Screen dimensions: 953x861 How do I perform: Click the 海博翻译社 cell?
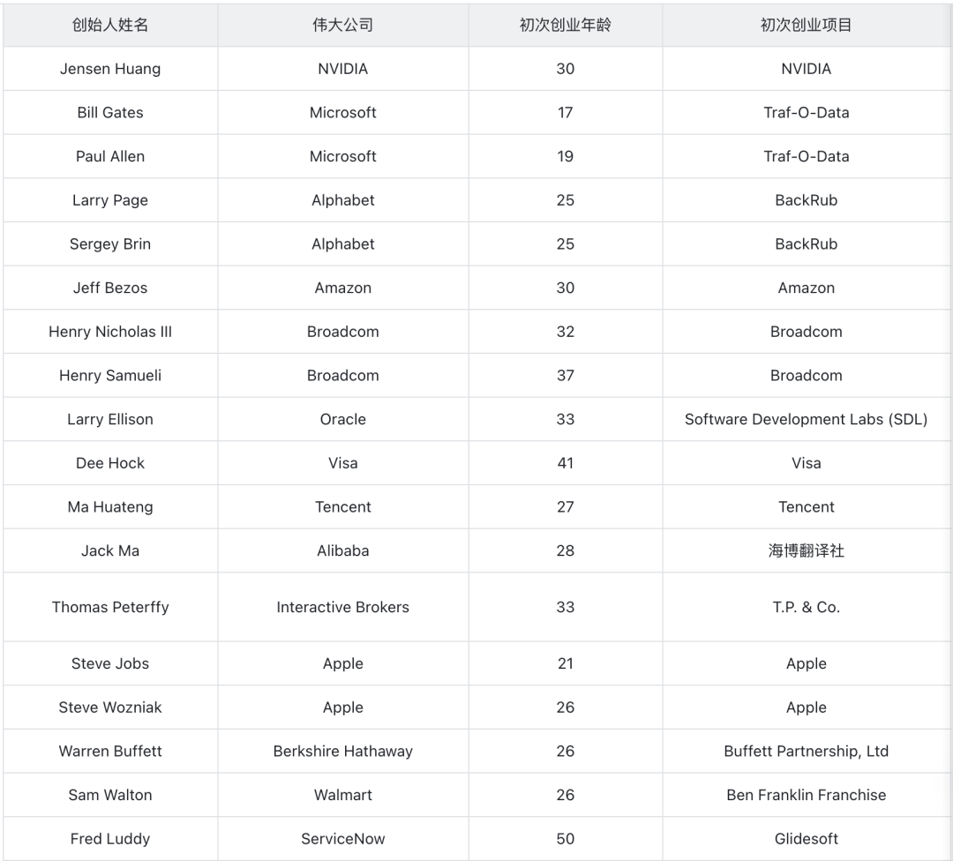click(x=806, y=550)
